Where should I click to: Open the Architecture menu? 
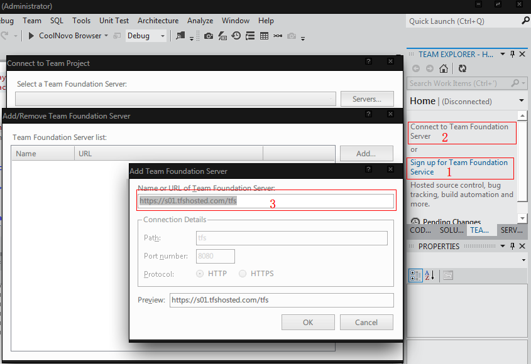coord(158,21)
